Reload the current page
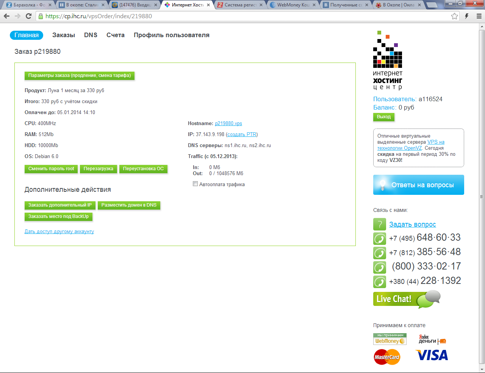485x373 pixels. tap(28, 16)
